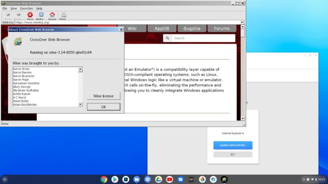The width and height of the screenshot is (328, 184).
Task: Click the Internet Explorer 6 label
Action: pyautogui.click(x=233, y=133)
